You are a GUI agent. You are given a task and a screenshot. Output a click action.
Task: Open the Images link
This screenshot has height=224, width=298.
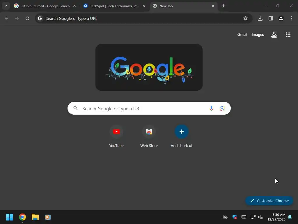(258, 35)
